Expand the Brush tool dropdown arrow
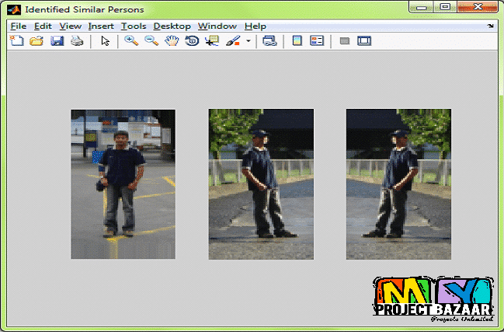Screen dimensions: 504x335 pyautogui.click(x=249, y=41)
